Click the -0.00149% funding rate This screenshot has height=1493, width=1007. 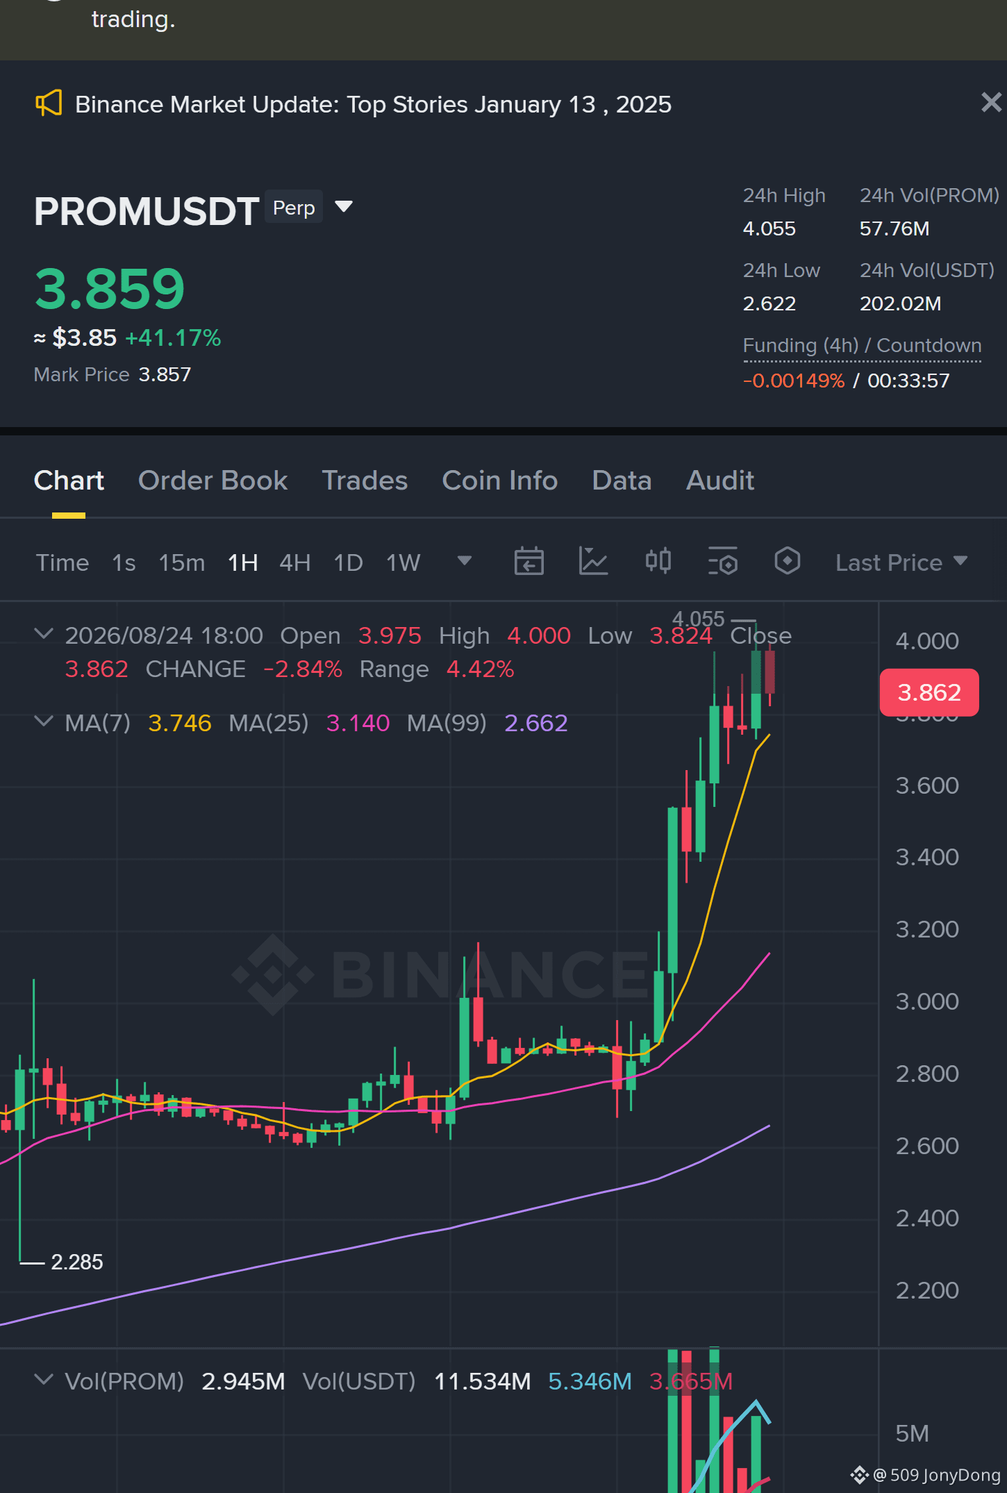click(794, 381)
